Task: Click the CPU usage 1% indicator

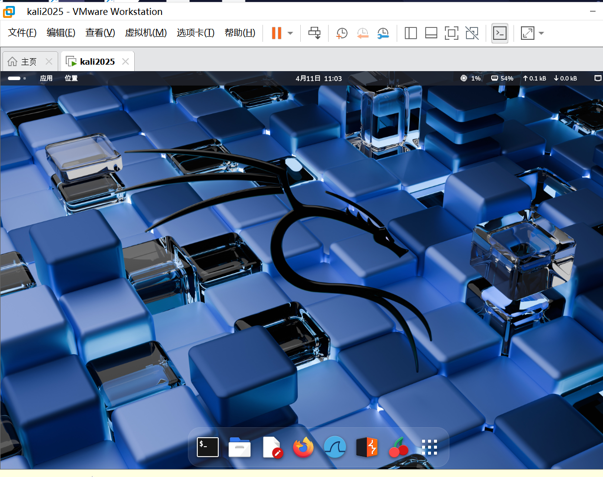Action: [470, 78]
